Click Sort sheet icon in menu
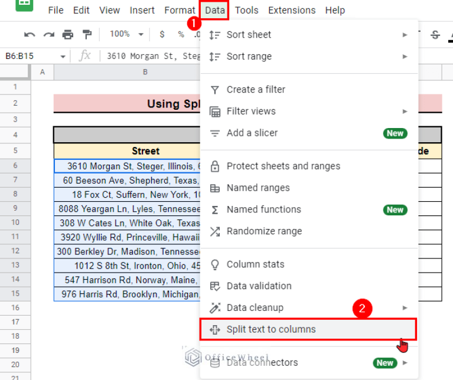The image size is (453, 380). tap(214, 35)
